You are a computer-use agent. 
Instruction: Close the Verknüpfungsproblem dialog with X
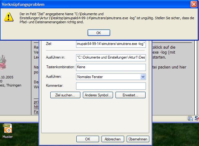(x=195, y=5)
